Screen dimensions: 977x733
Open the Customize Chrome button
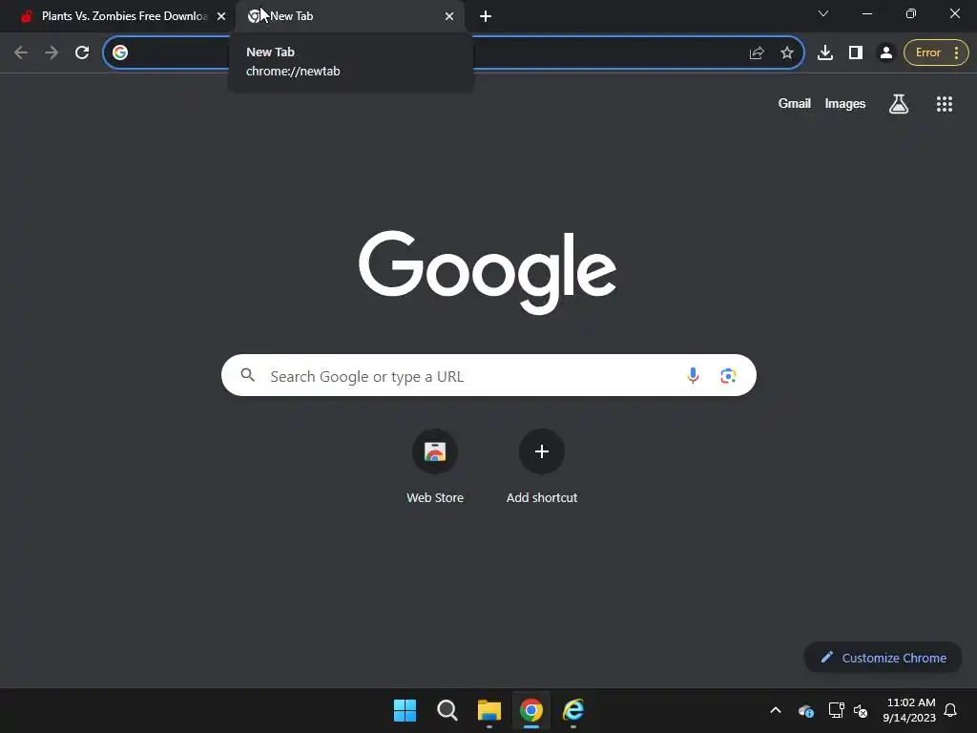pyautogui.click(x=883, y=658)
